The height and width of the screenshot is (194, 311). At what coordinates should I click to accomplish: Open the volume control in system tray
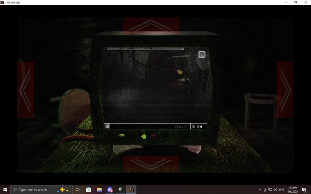275,190
